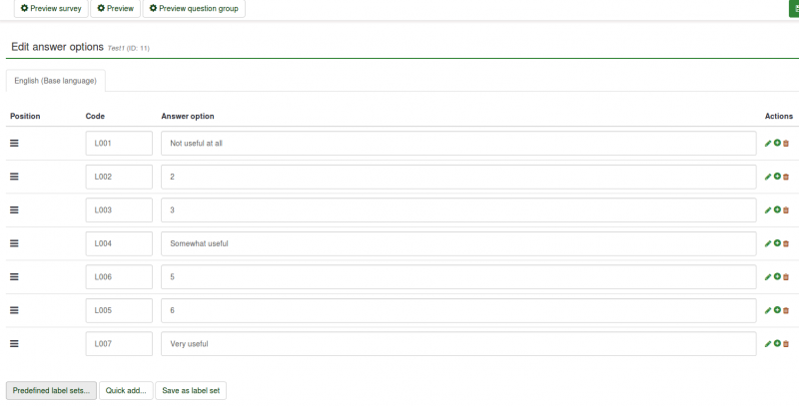Click the trash icon in the L005 row
The width and height of the screenshot is (799, 406).
coord(786,310)
